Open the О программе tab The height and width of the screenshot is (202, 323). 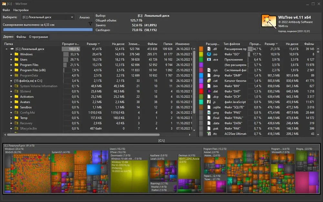coord(38,37)
